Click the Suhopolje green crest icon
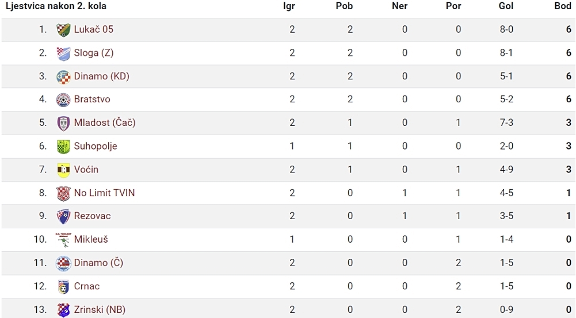This screenshot has width=576, height=318. (63, 147)
